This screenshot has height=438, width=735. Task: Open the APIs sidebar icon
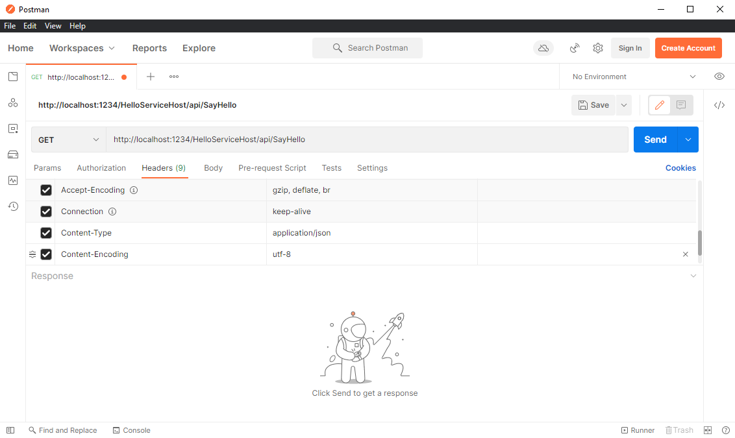pos(12,103)
